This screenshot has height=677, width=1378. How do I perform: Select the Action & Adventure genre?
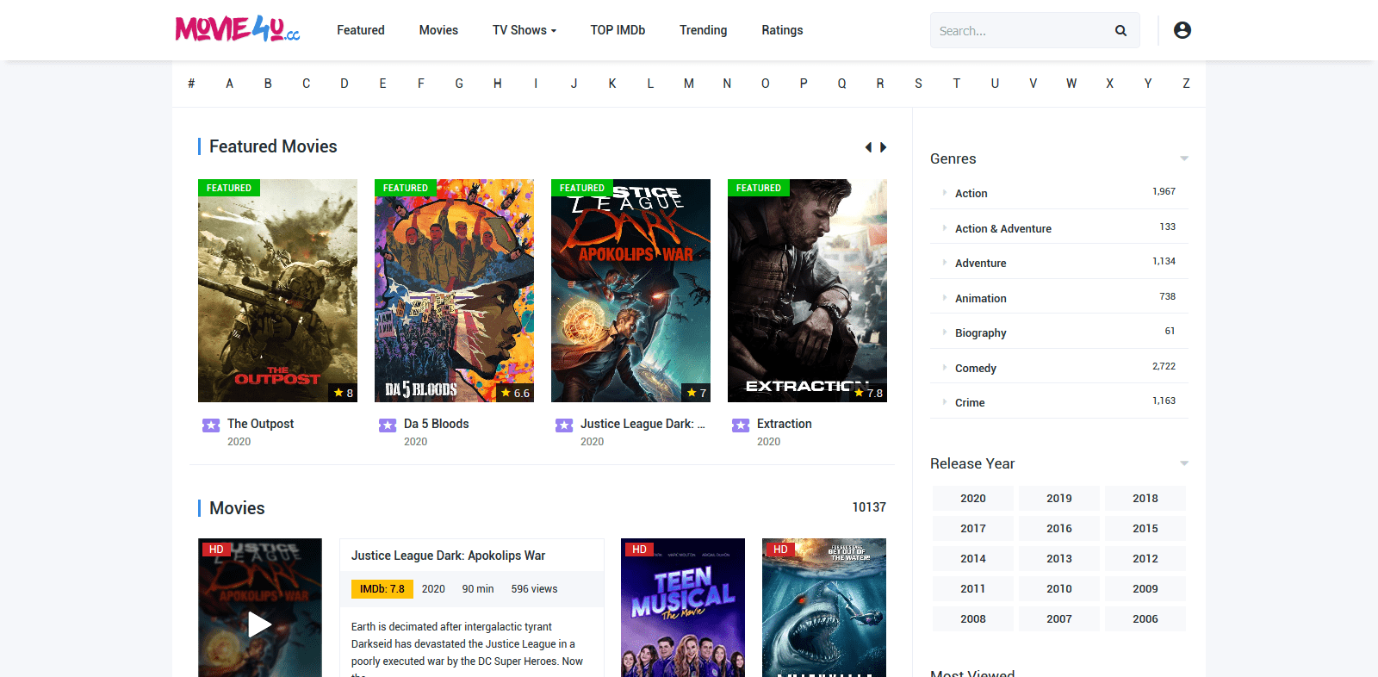coord(1003,228)
